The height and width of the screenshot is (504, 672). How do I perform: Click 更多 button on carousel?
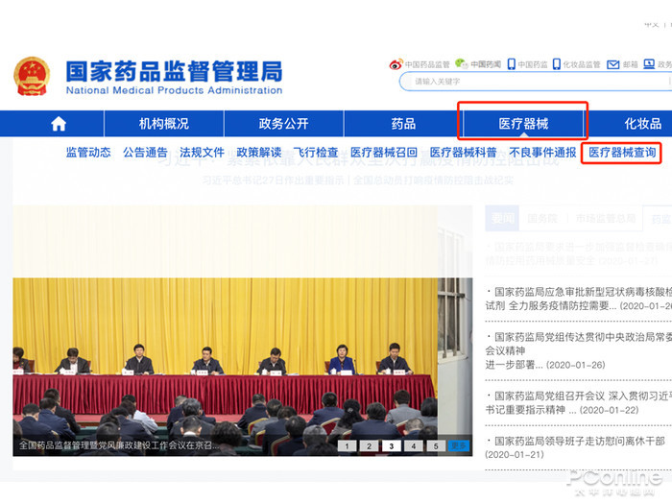coord(459,445)
